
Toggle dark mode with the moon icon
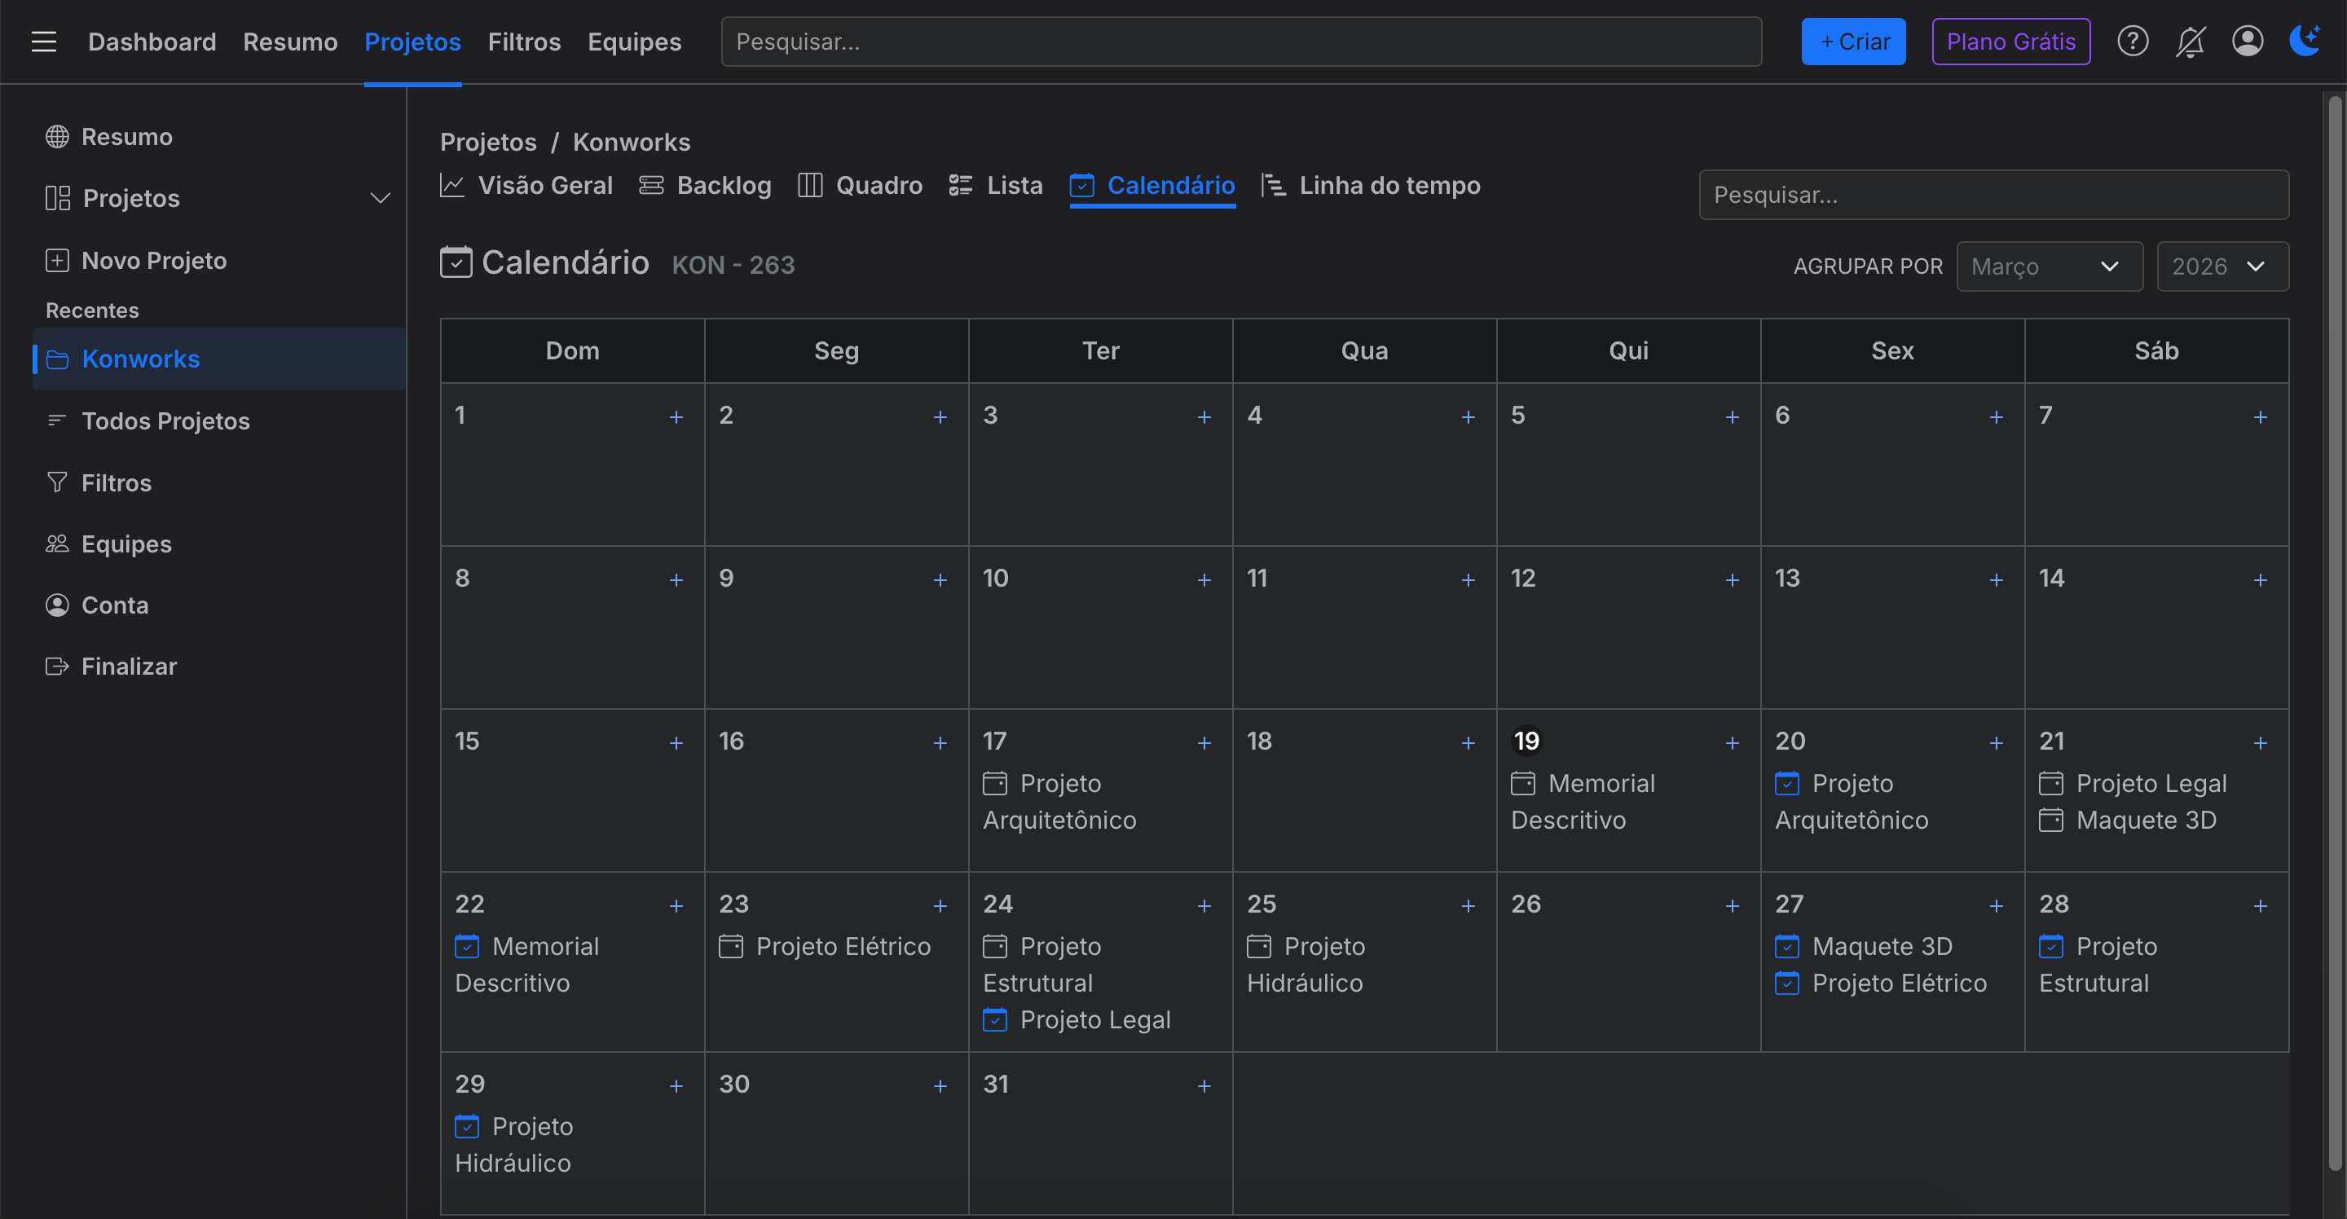pyautogui.click(x=2305, y=41)
